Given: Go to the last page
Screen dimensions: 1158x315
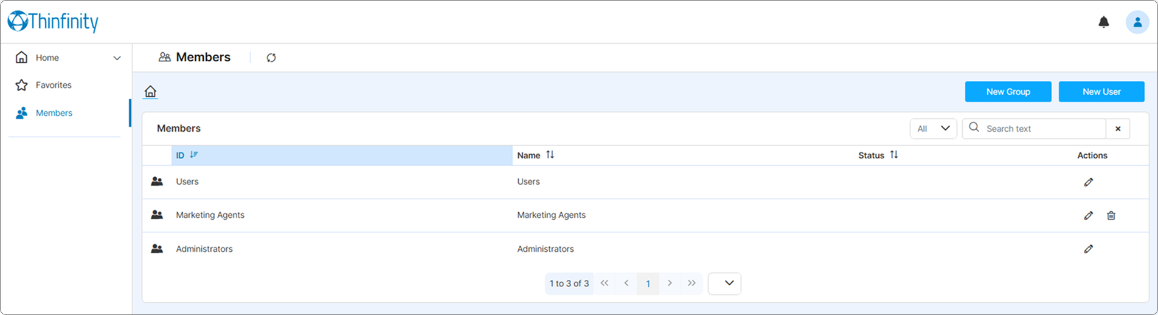Looking at the screenshot, I should pos(692,283).
